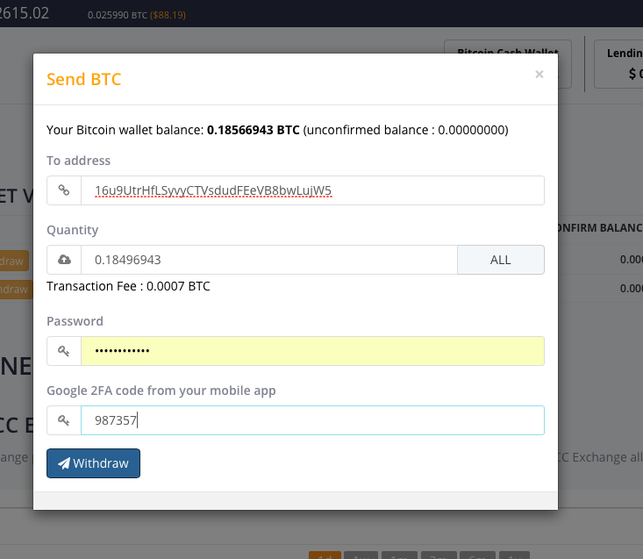Click the wallet balance 0.18566943 BTC text
The image size is (643, 559).
(x=253, y=130)
